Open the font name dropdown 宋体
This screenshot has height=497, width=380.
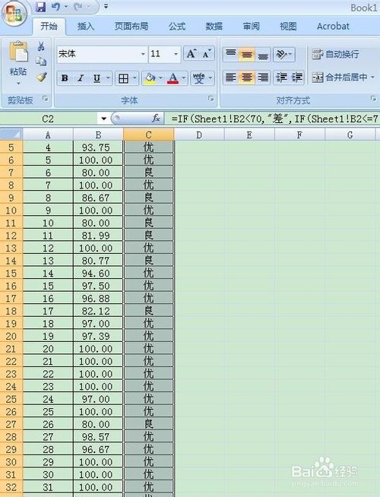tap(143, 54)
